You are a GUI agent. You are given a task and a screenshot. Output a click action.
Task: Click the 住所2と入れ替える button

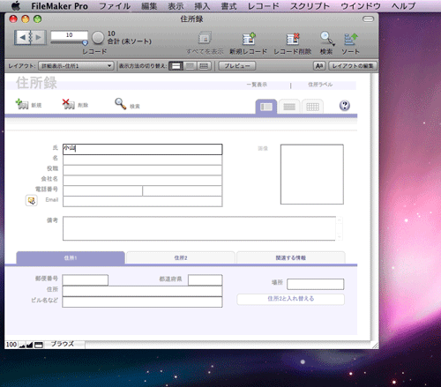pyautogui.click(x=290, y=299)
